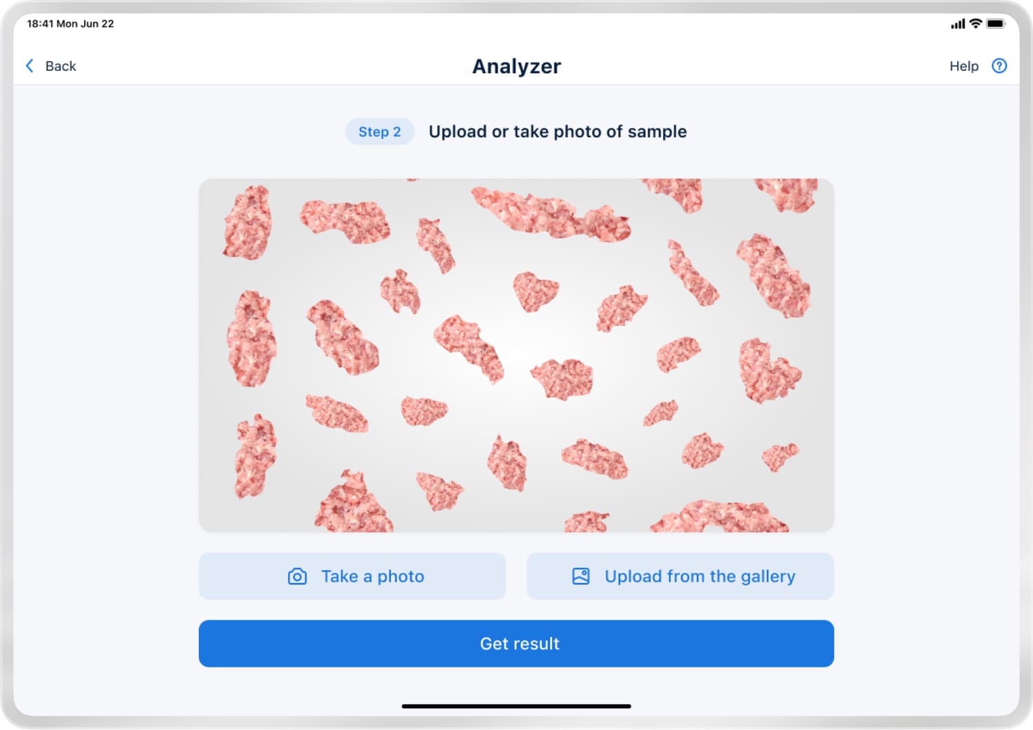
Task: Select the Step 2 badge
Action: (379, 132)
